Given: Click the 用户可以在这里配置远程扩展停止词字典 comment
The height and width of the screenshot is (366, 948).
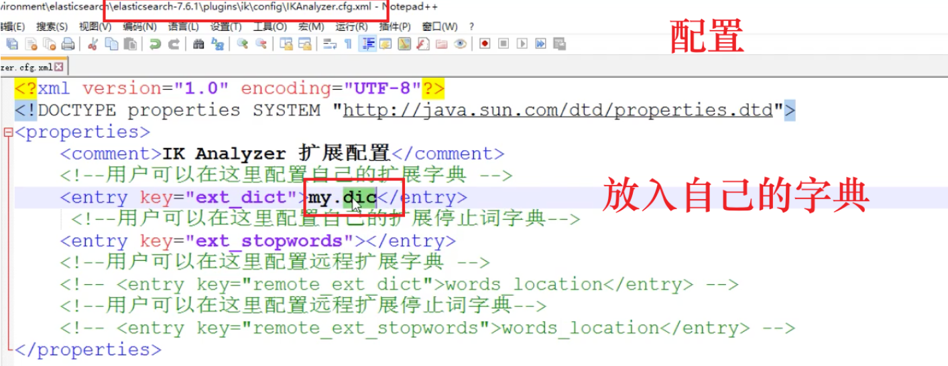Looking at the screenshot, I should click(x=303, y=306).
